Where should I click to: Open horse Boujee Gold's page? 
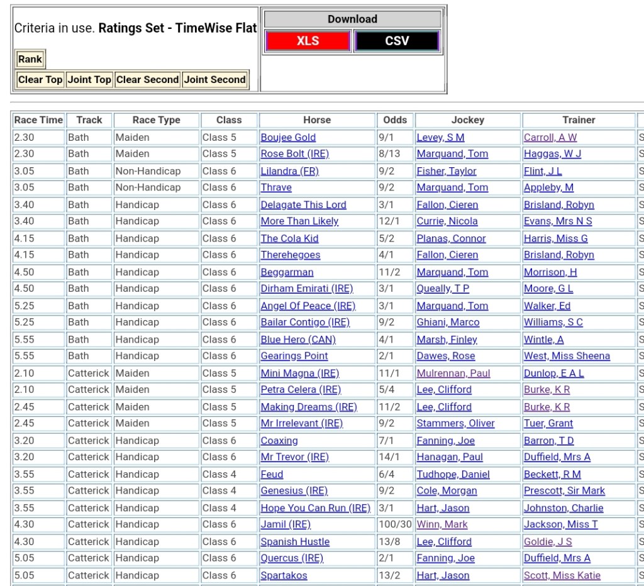(288, 138)
